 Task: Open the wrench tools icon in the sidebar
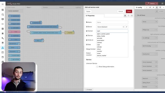[x=3, y=38]
